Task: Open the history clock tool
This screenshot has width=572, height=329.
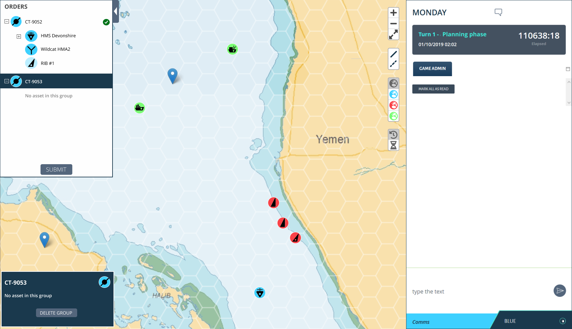Action: pyautogui.click(x=394, y=134)
